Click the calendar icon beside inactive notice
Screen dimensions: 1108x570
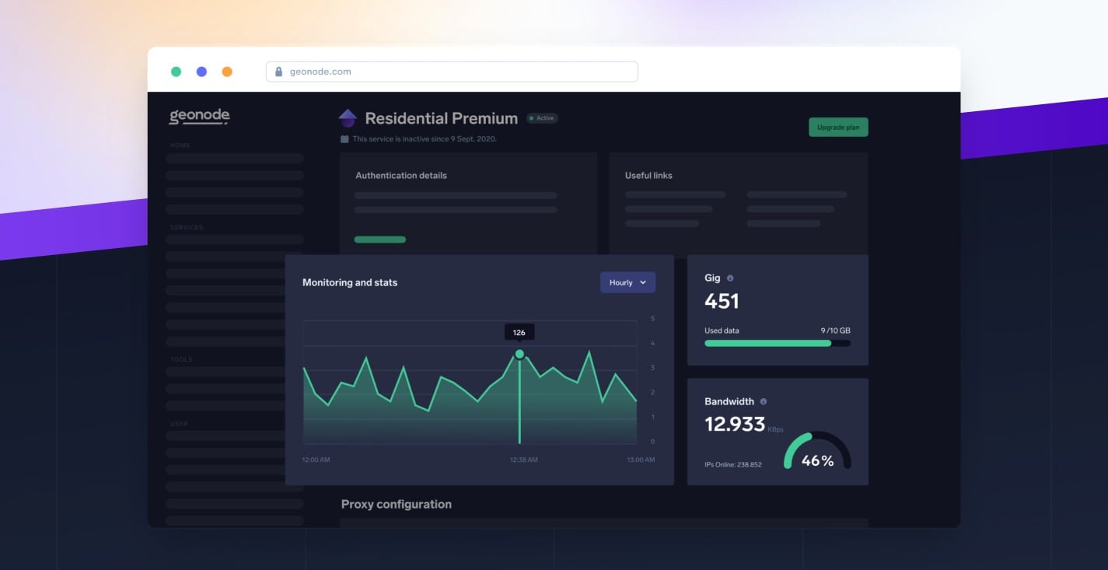point(344,139)
